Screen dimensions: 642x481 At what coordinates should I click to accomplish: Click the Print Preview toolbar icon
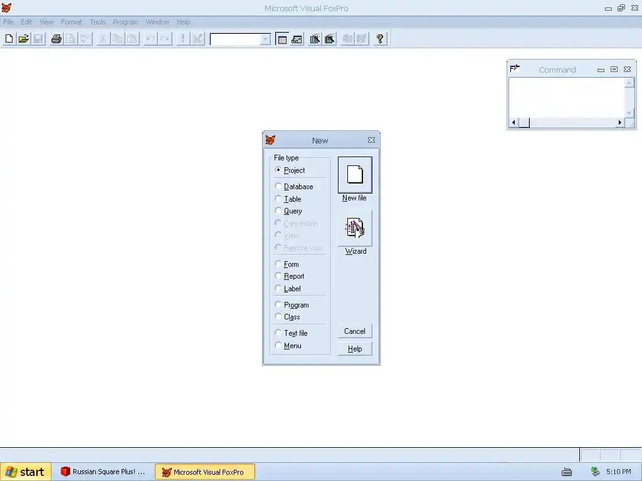coord(71,39)
